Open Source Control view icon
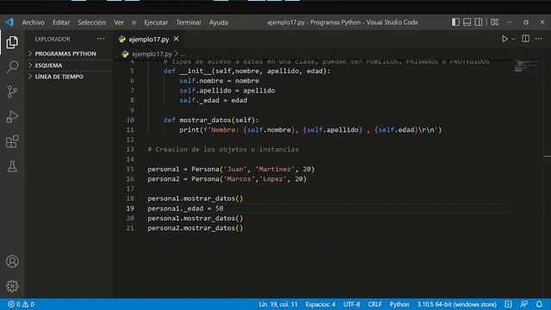 click(x=12, y=92)
